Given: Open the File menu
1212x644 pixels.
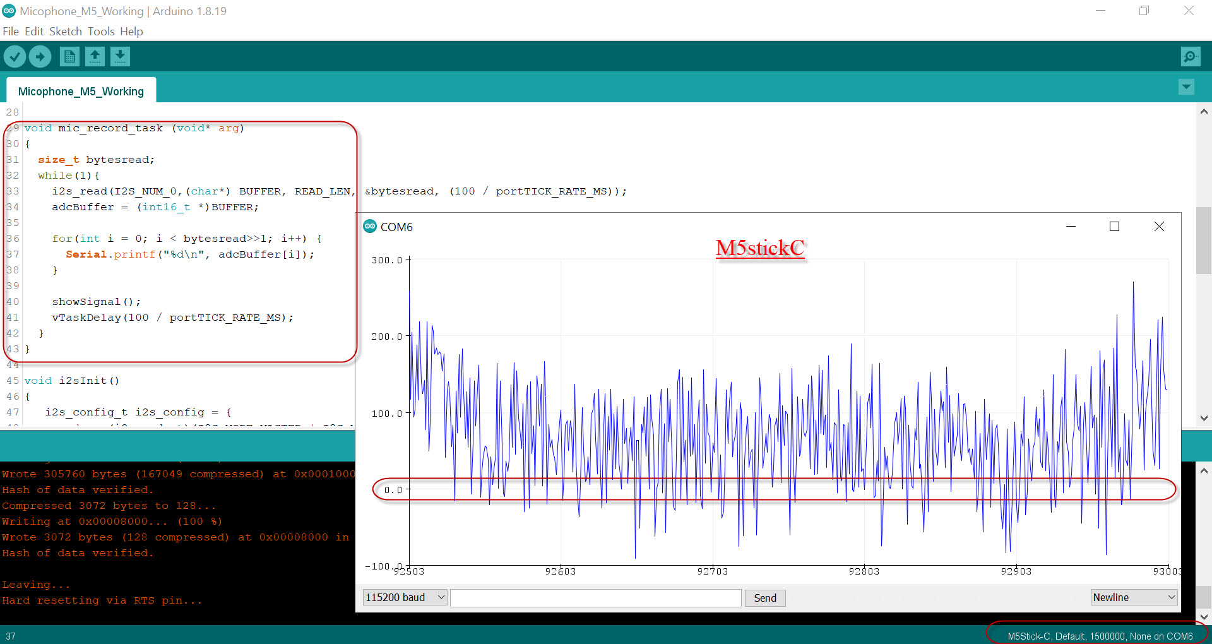Looking at the screenshot, I should tap(10, 31).
